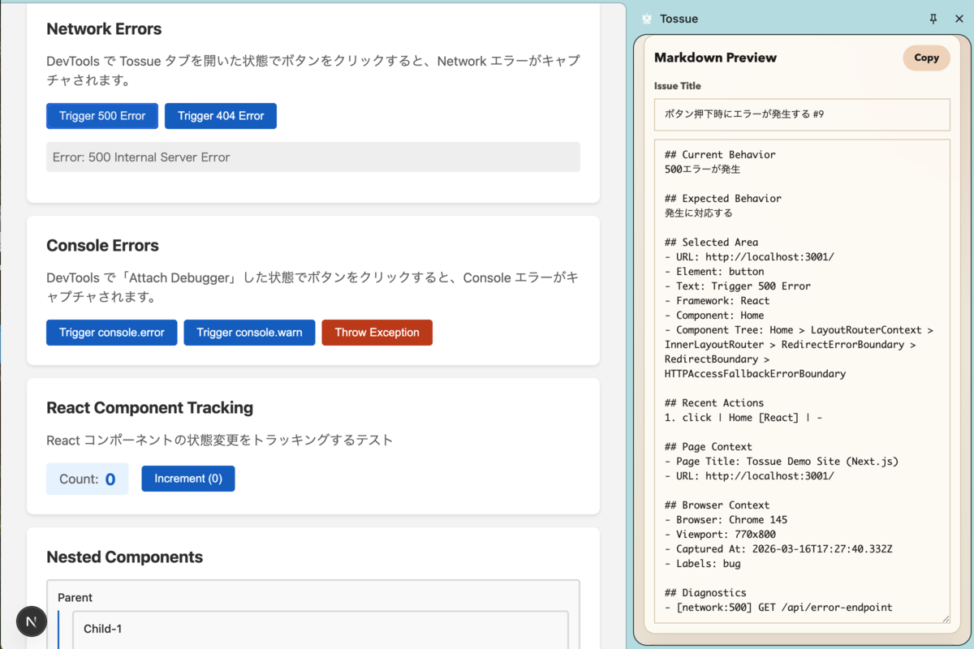Click the Nested Components heading

tap(125, 557)
